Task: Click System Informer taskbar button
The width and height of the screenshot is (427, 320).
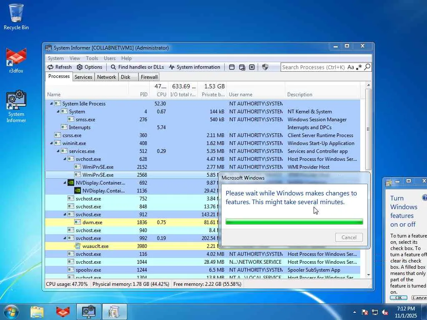Action: point(89,312)
